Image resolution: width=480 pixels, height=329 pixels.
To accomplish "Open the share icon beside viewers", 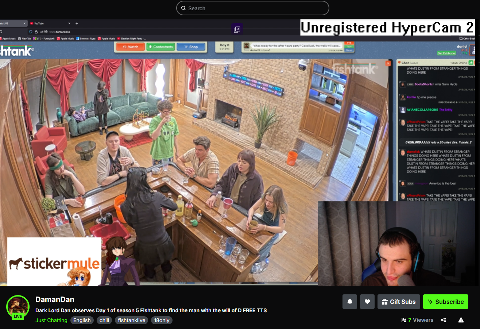I will coord(444,320).
